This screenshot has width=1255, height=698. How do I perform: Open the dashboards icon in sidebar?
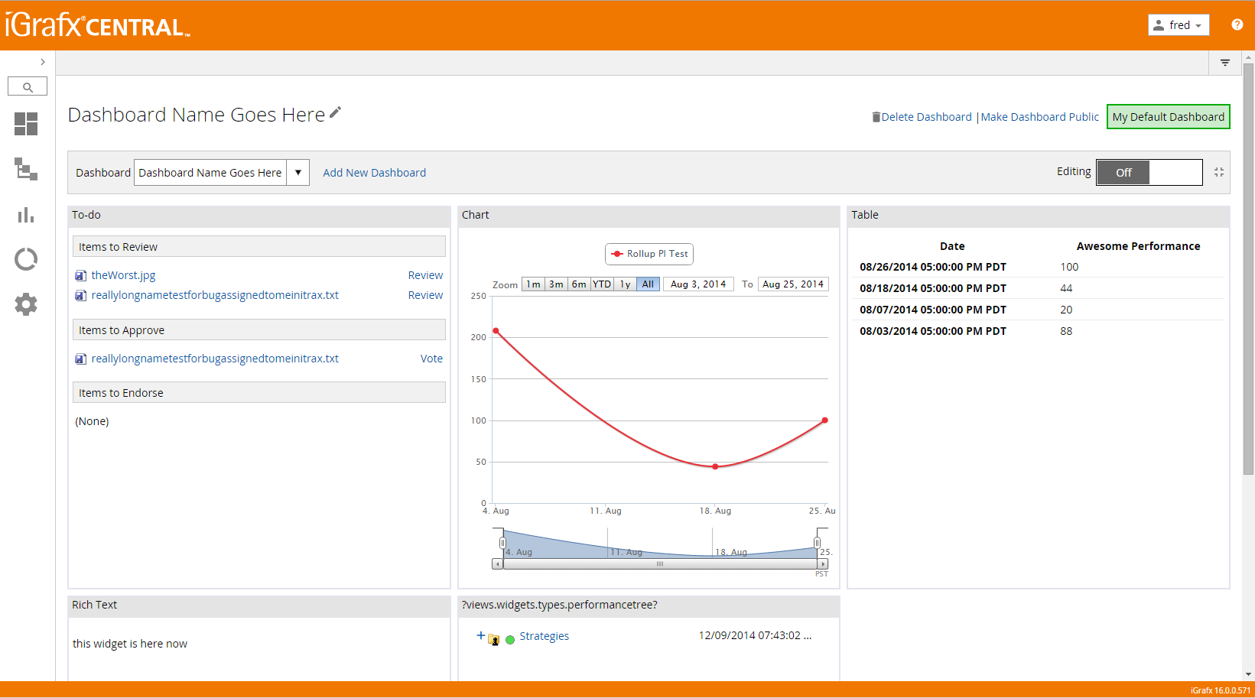pos(26,124)
